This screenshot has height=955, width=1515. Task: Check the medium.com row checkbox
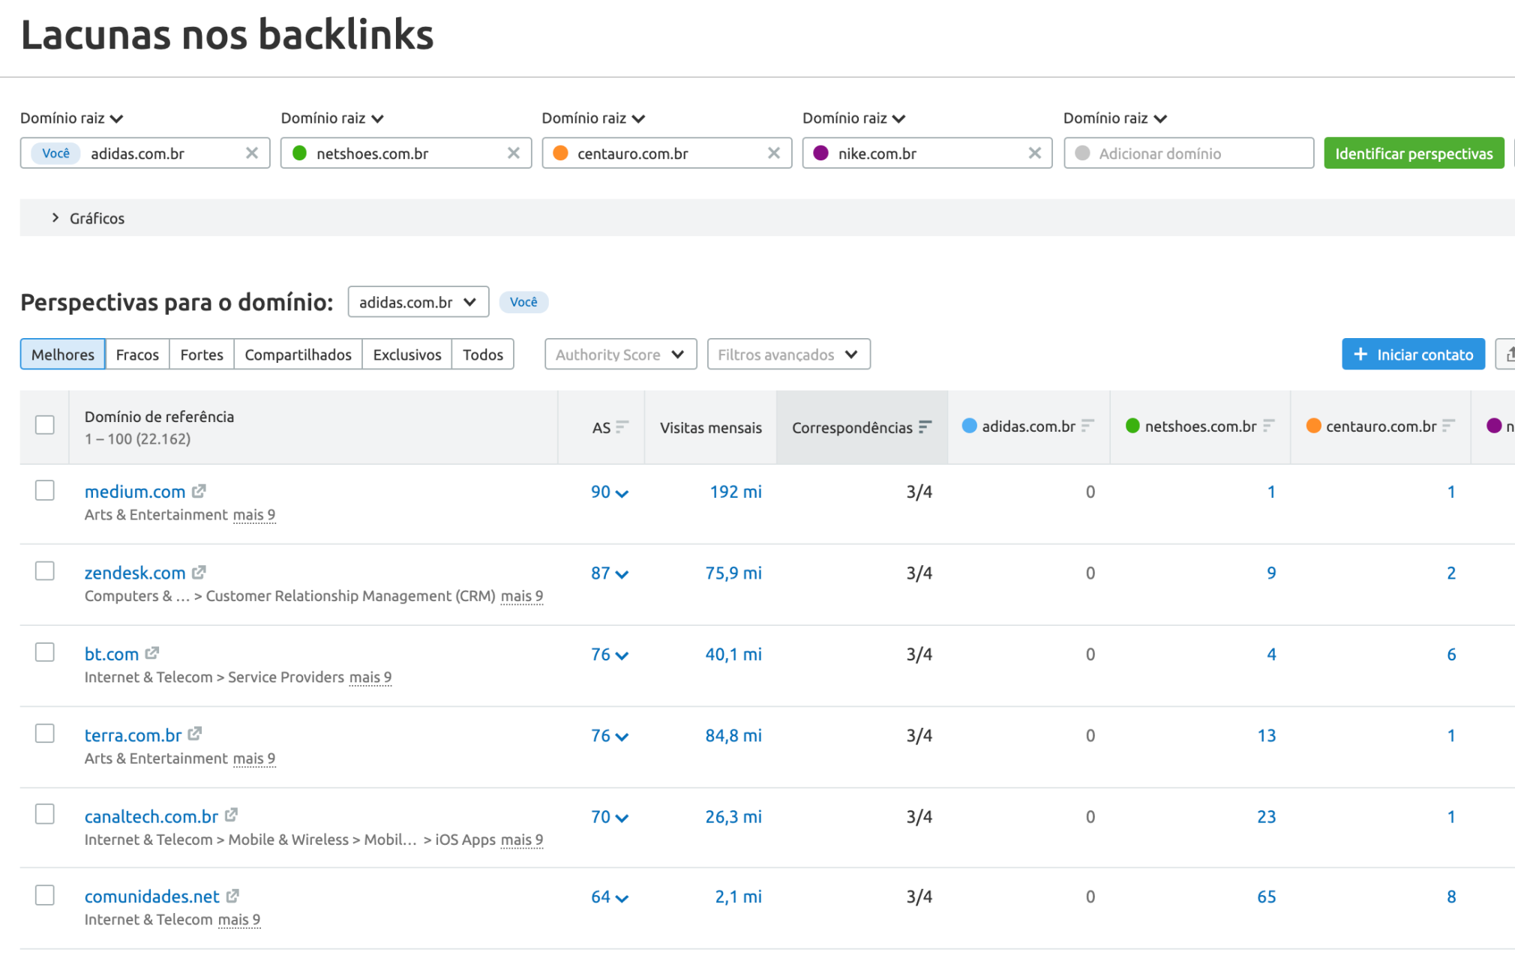click(45, 490)
